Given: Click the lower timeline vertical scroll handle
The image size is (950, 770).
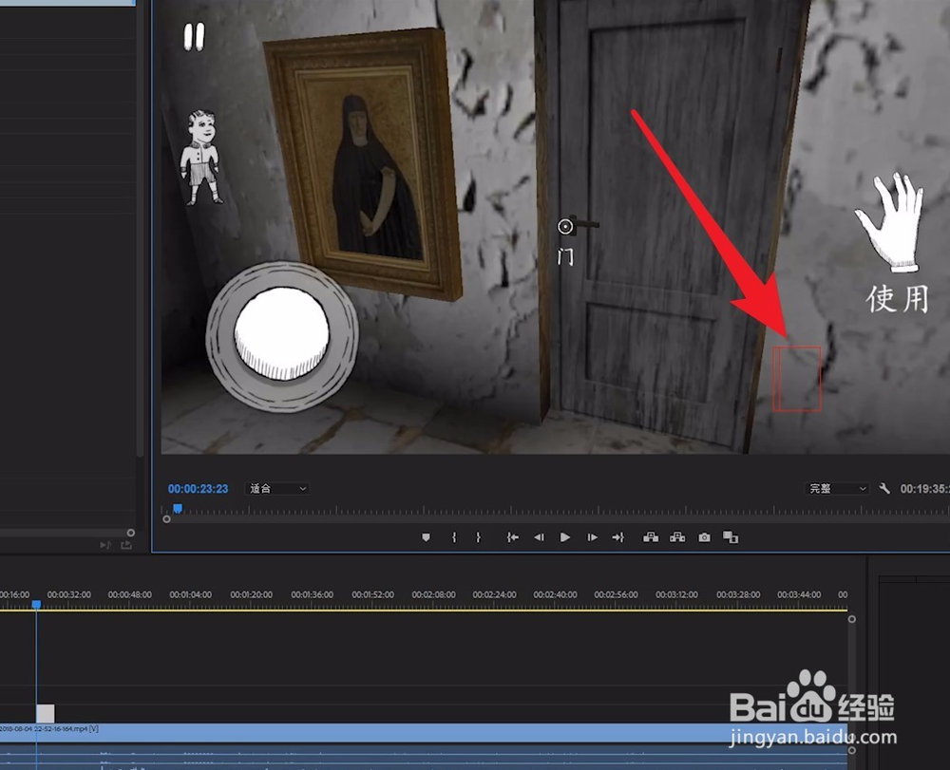Looking at the screenshot, I should click(852, 750).
